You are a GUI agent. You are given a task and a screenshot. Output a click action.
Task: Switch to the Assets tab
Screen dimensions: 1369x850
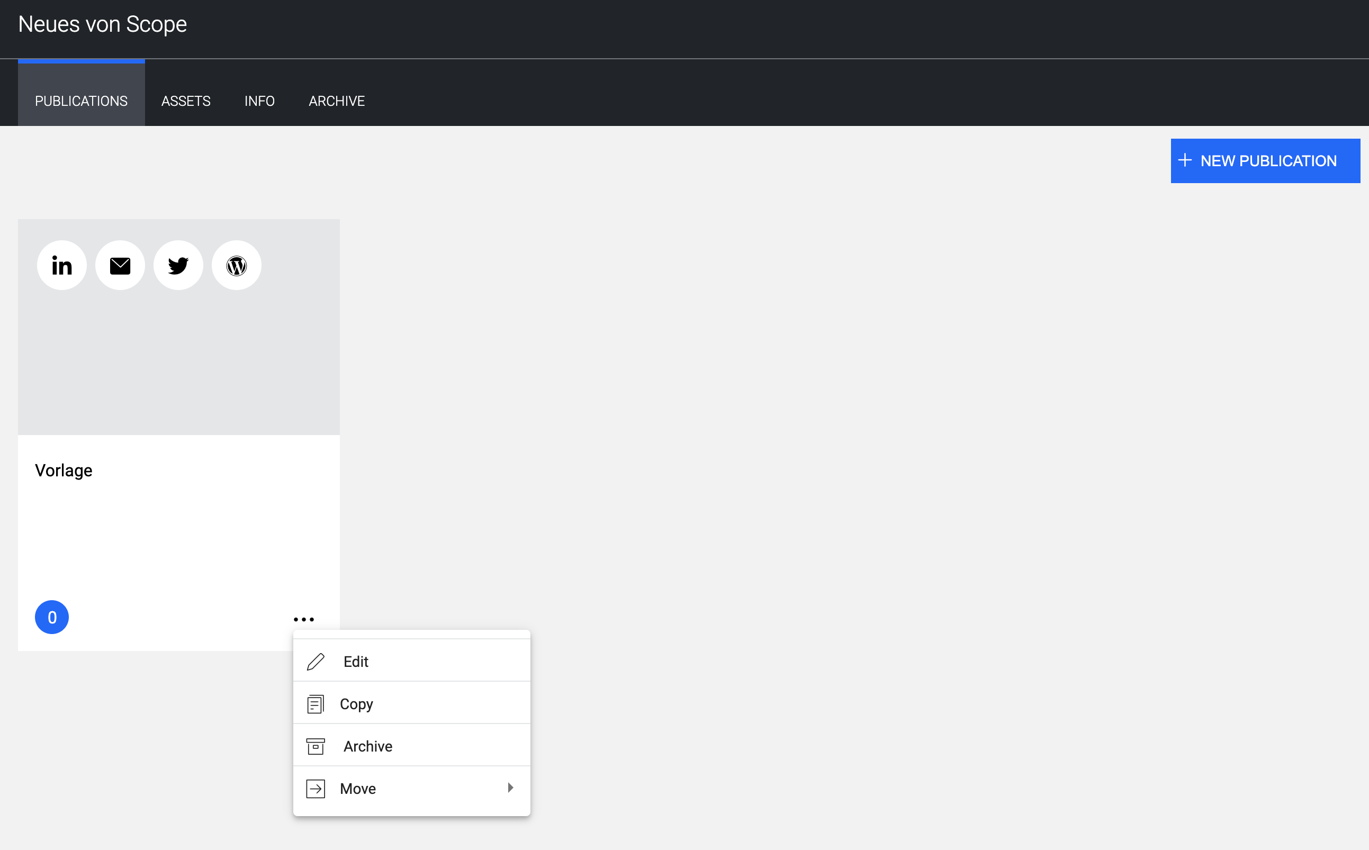click(x=186, y=101)
